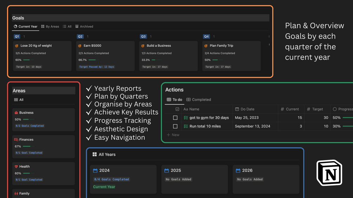Image resolution: width=353 pixels, height=198 pixels.
Task: Click the To do tab table icon
Action: (169, 100)
